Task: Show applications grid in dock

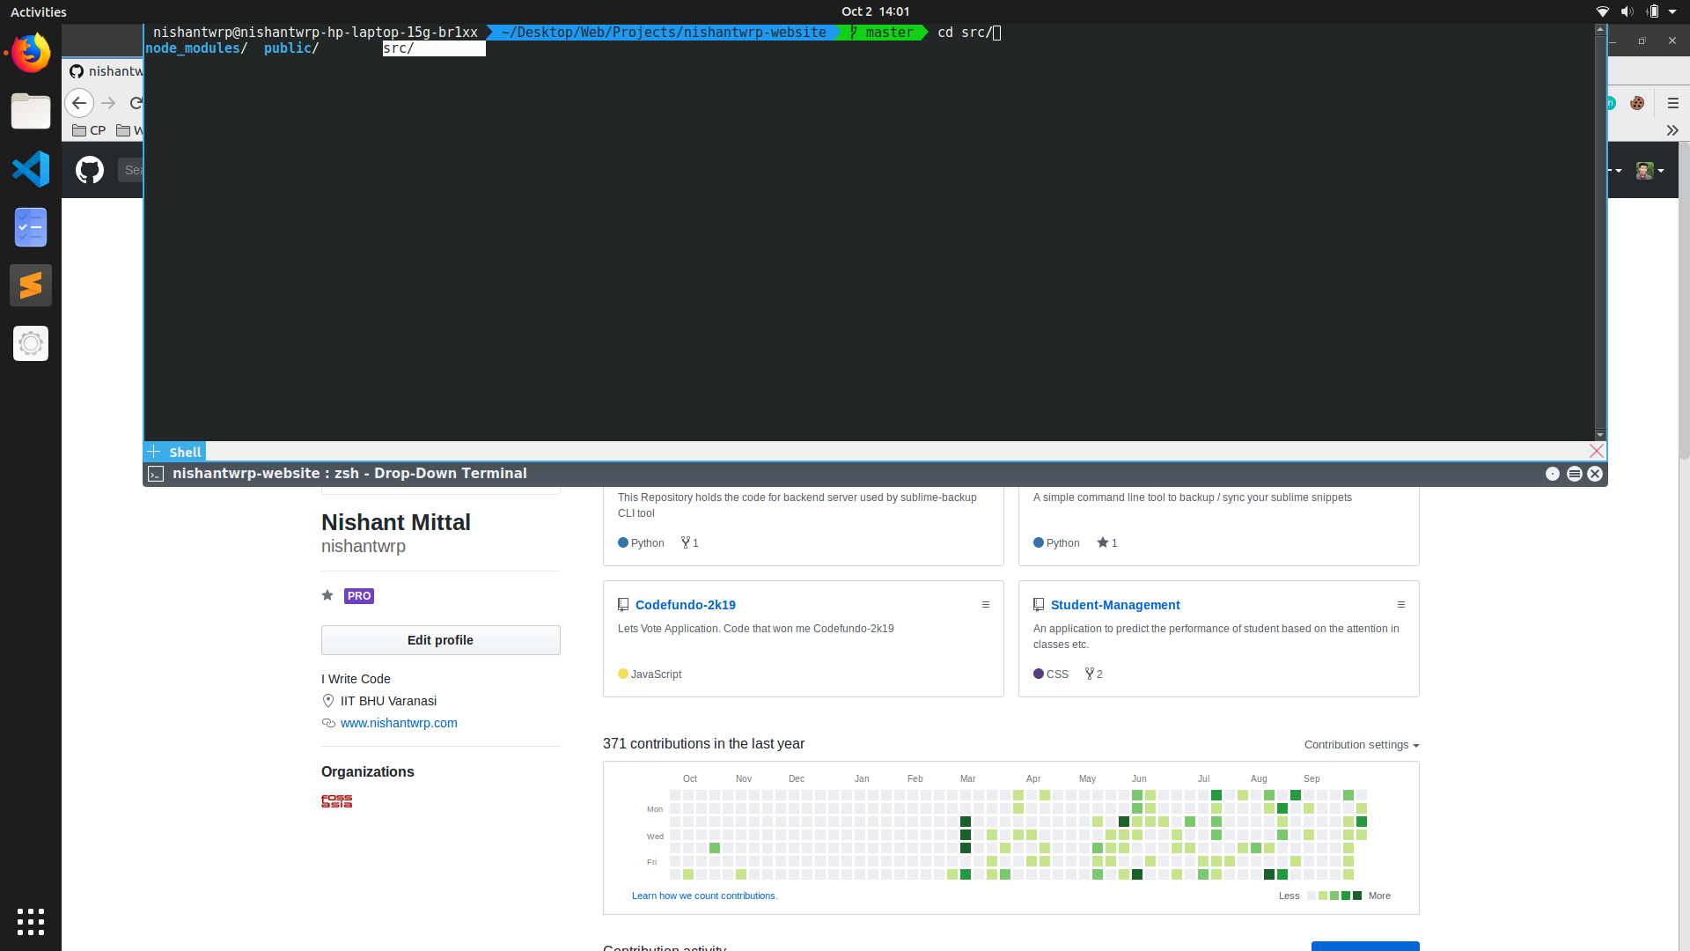Action: [31, 921]
